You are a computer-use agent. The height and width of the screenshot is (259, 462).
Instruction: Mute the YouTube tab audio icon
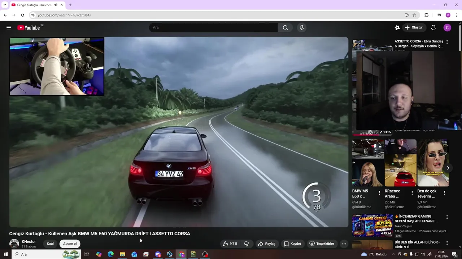(x=56, y=5)
